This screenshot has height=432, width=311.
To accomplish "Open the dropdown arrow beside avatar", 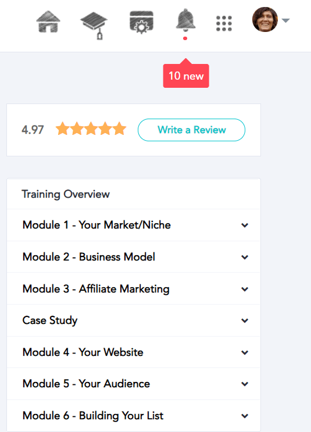I will tap(285, 20).
